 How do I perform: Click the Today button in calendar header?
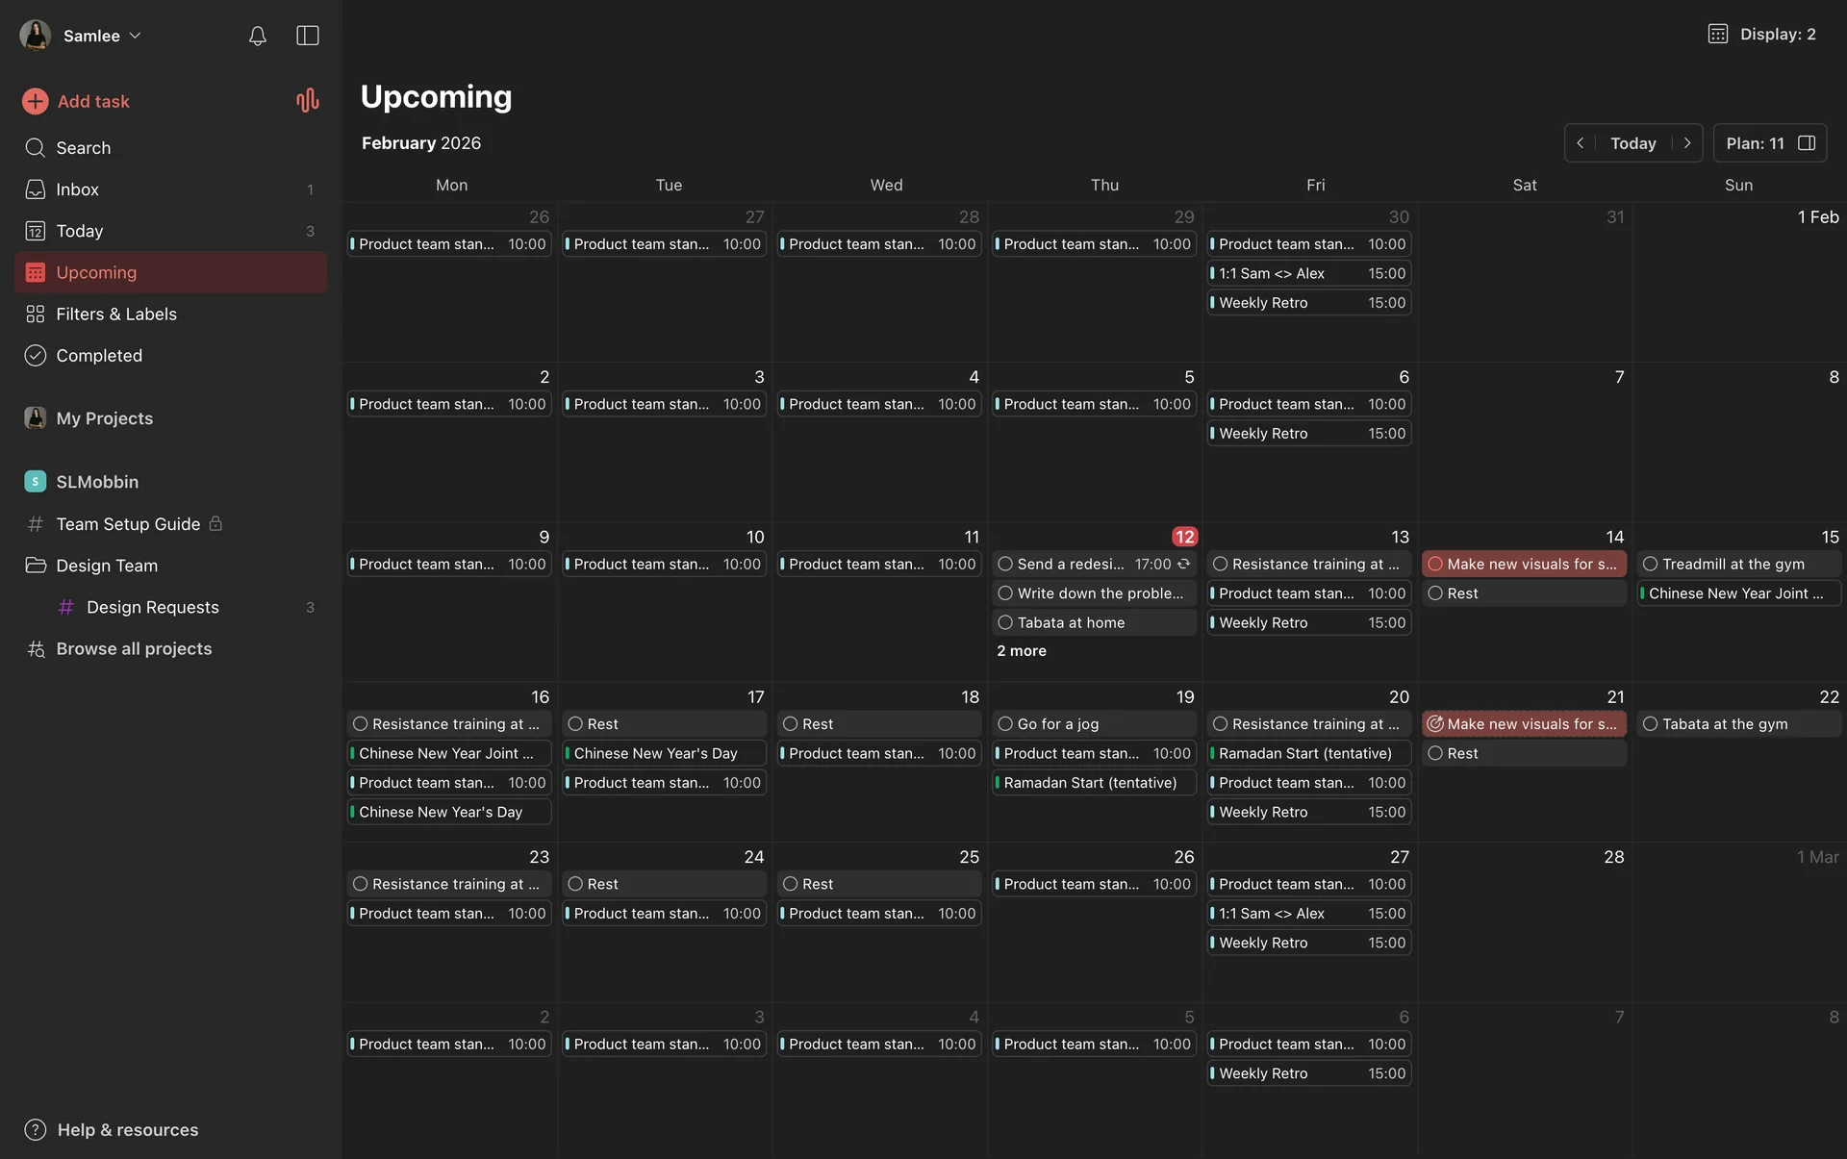point(1632,143)
